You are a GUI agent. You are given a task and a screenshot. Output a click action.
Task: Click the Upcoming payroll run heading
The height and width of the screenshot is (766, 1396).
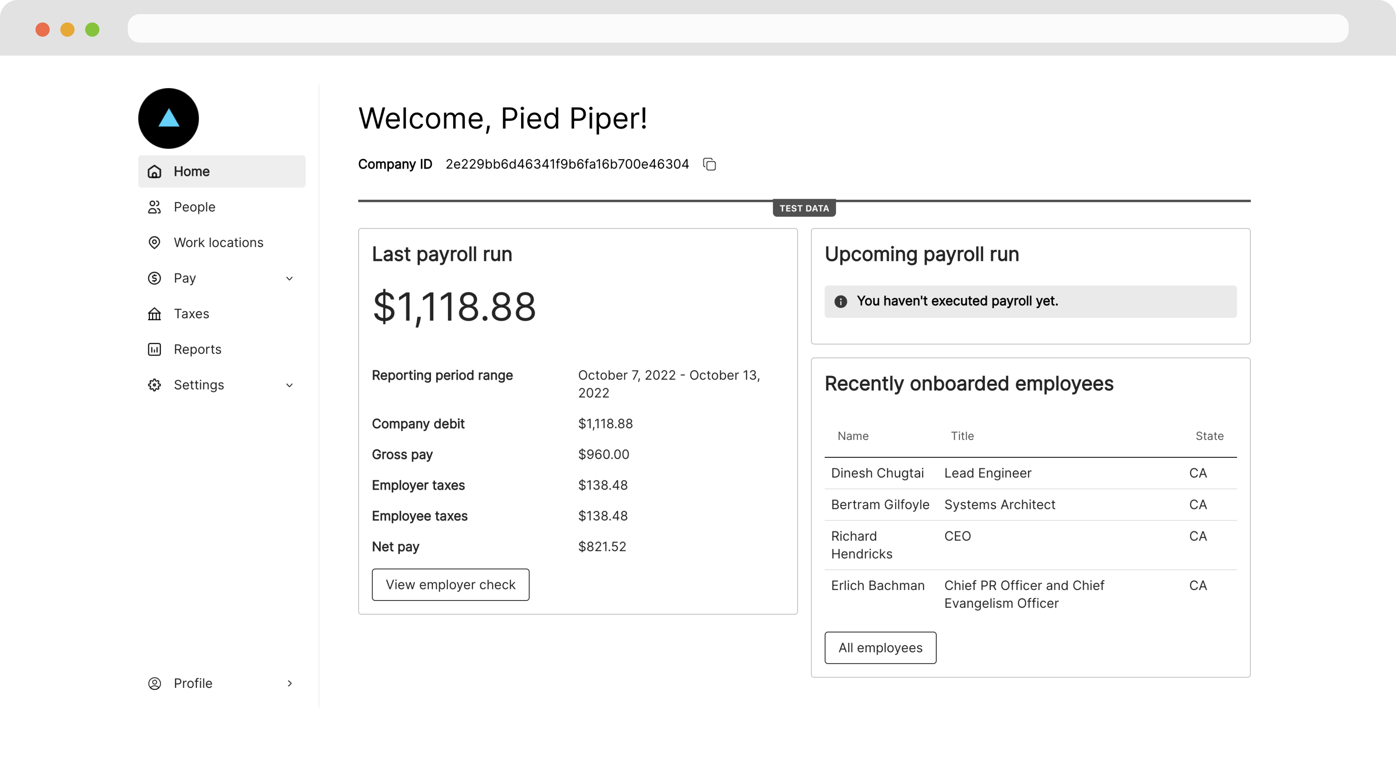[922, 254]
